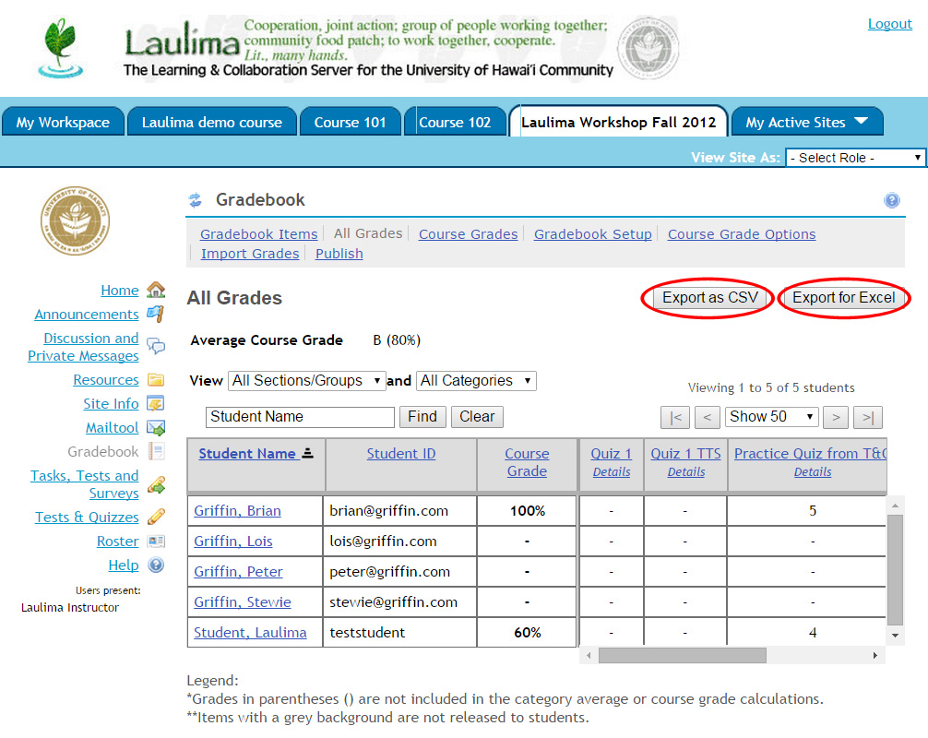Go to the previous page of students

708,417
